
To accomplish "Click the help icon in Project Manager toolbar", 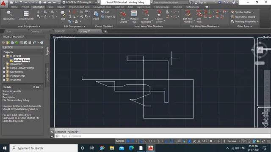I will point(41,43).
